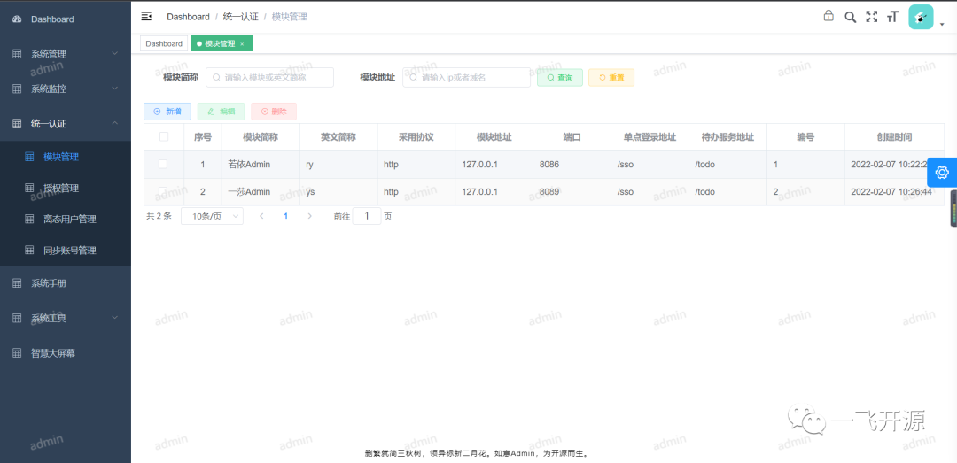Click the 单点登录地址 column header
Viewport: 957px width, 463px height.
pos(650,137)
